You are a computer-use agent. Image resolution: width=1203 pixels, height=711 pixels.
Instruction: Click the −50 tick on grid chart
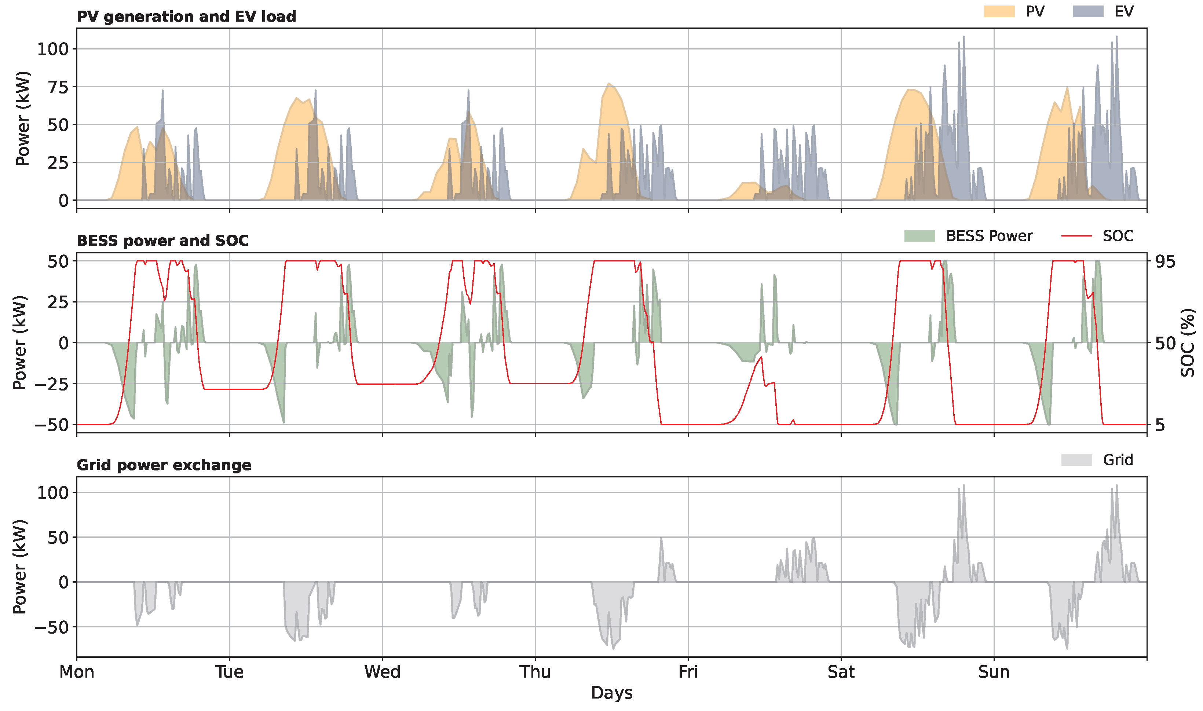coord(51,627)
